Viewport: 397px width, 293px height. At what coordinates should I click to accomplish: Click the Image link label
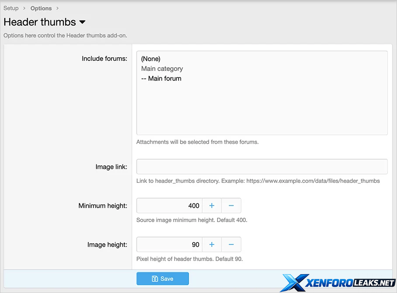(x=111, y=167)
